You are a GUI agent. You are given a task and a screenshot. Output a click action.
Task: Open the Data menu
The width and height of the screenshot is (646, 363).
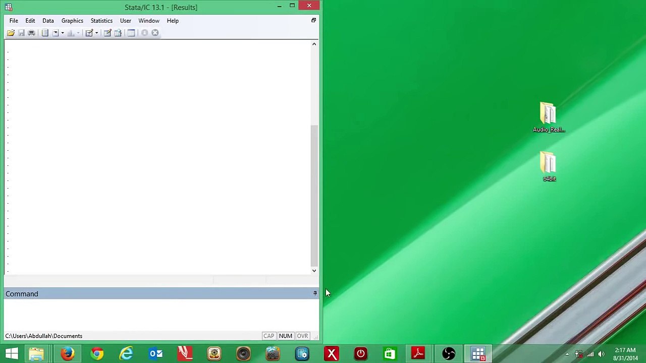click(x=48, y=21)
